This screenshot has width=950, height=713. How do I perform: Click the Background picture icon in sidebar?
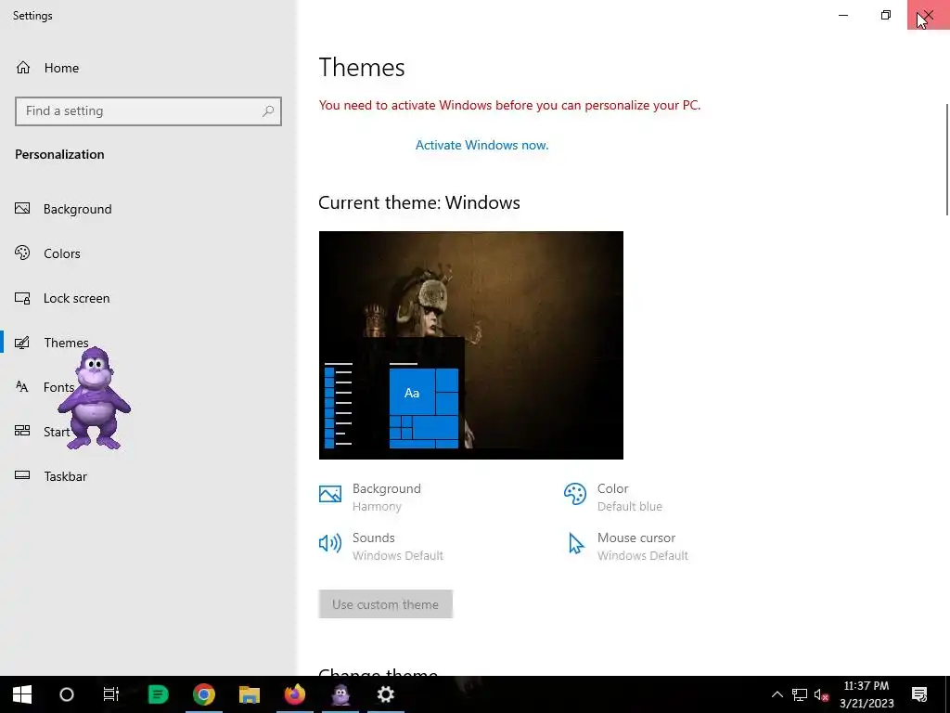coord(22,209)
